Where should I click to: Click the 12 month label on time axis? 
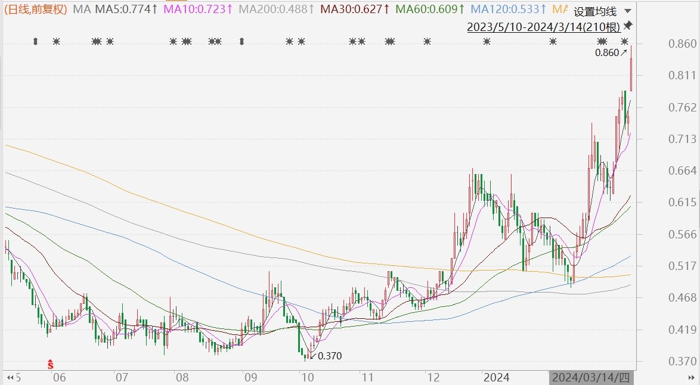point(433,378)
